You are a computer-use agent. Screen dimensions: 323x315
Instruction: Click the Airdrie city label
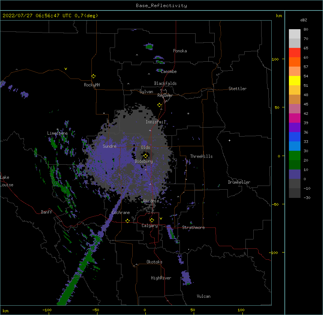tap(151, 201)
